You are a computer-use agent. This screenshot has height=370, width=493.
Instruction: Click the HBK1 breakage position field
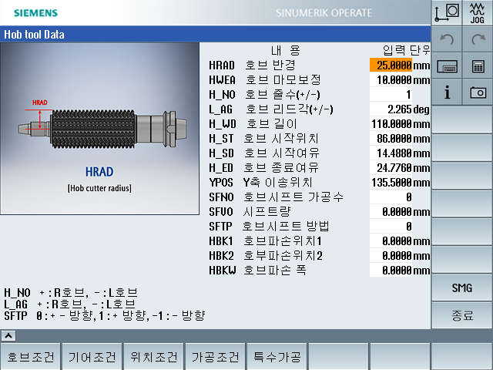(x=391, y=240)
